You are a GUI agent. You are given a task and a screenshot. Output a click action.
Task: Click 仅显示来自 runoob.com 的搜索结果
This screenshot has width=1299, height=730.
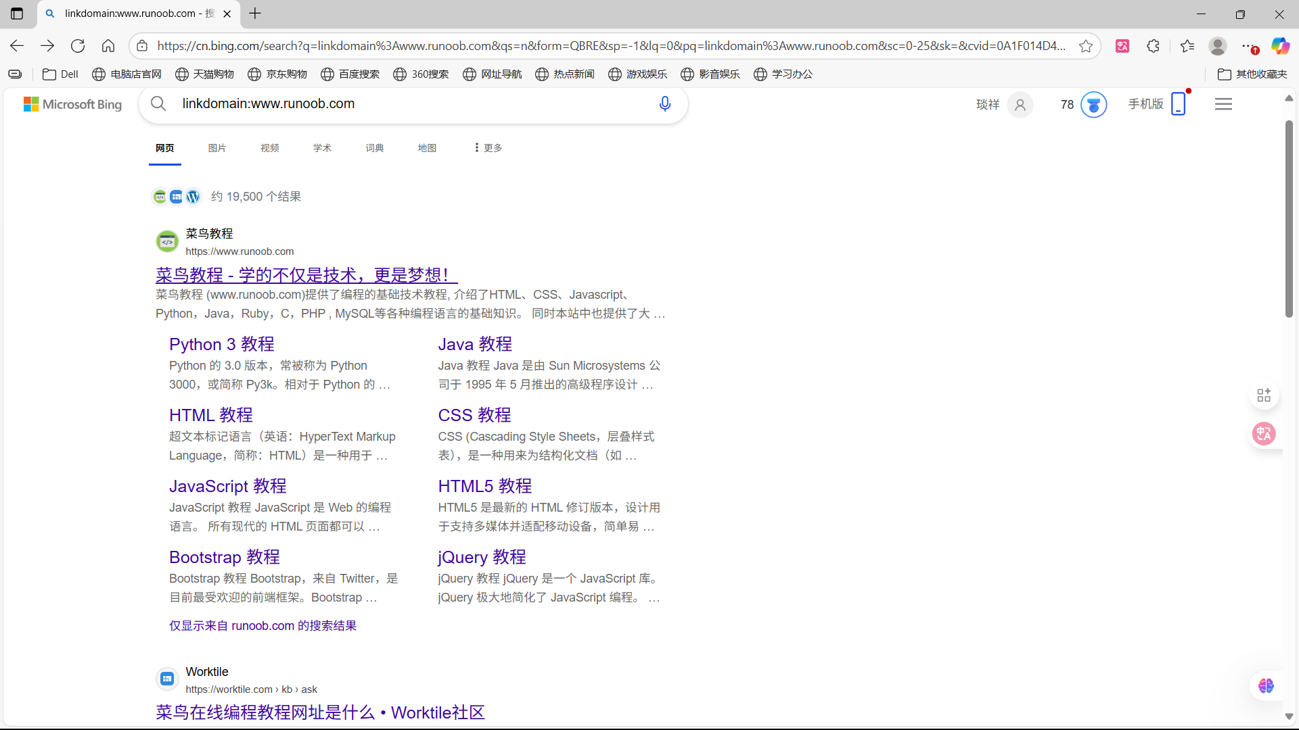[262, 625]
